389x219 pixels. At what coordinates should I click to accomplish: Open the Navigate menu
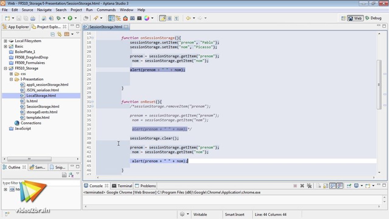click(44, 10)
